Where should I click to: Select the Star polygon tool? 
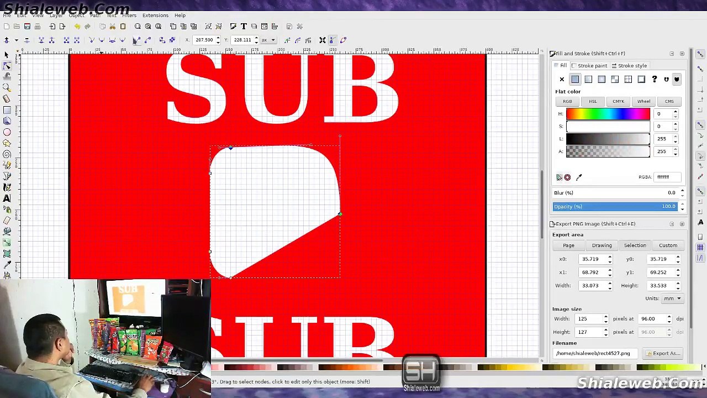pos(7,143)
